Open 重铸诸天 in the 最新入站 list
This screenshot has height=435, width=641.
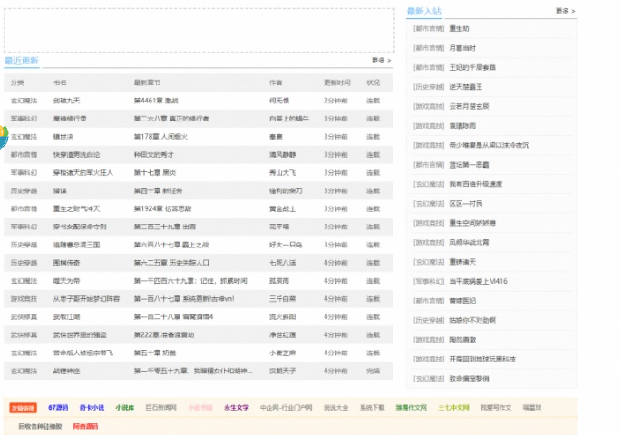[462, 262]
